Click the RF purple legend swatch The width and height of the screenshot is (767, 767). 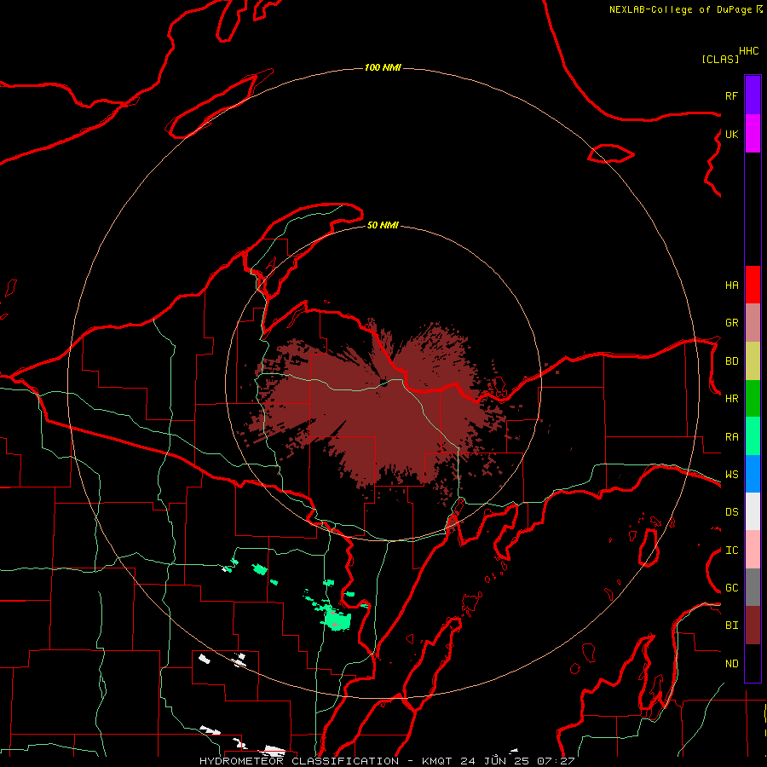[753, 95]
